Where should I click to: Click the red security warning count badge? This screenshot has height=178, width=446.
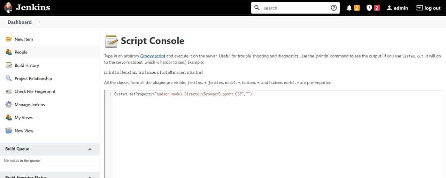coord(377,8)
